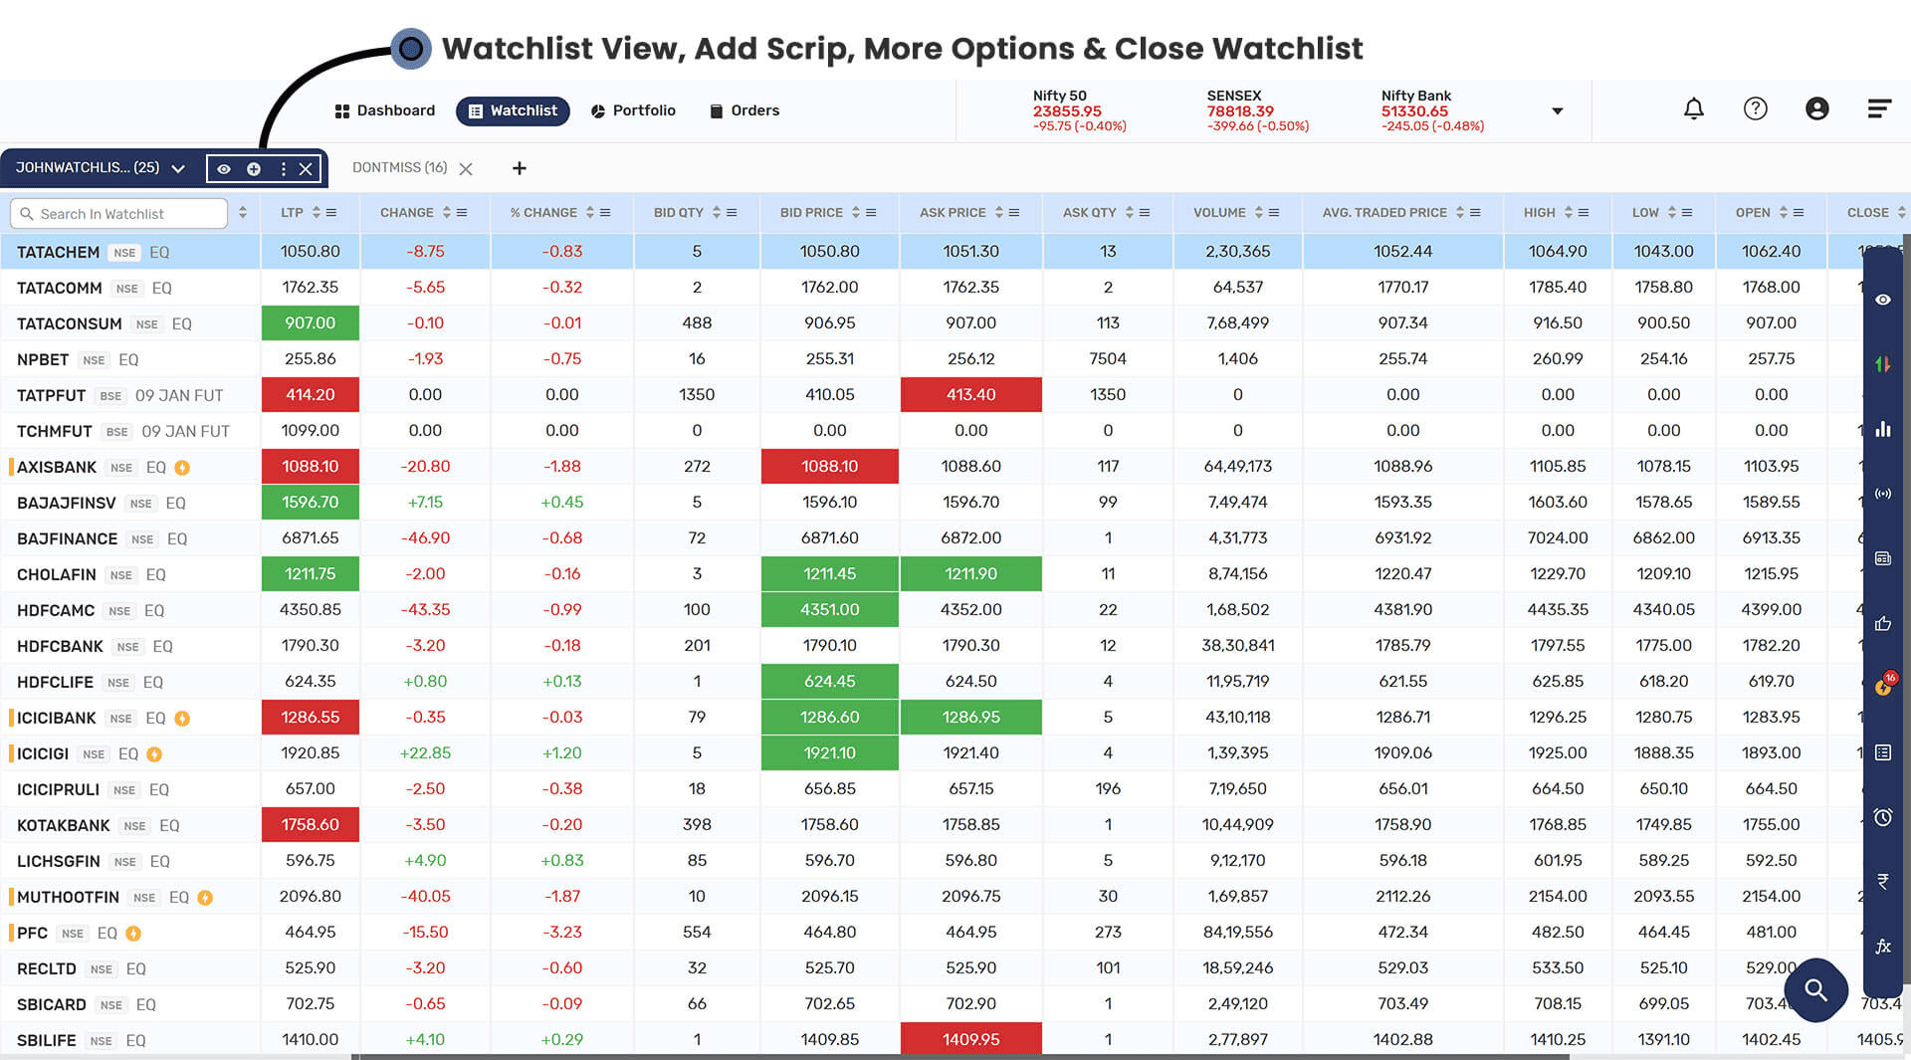Toggle watchlist view eye icon in tab
Screen dimensions: 1911x1060
pyautogui.click(x=224, y=169)
